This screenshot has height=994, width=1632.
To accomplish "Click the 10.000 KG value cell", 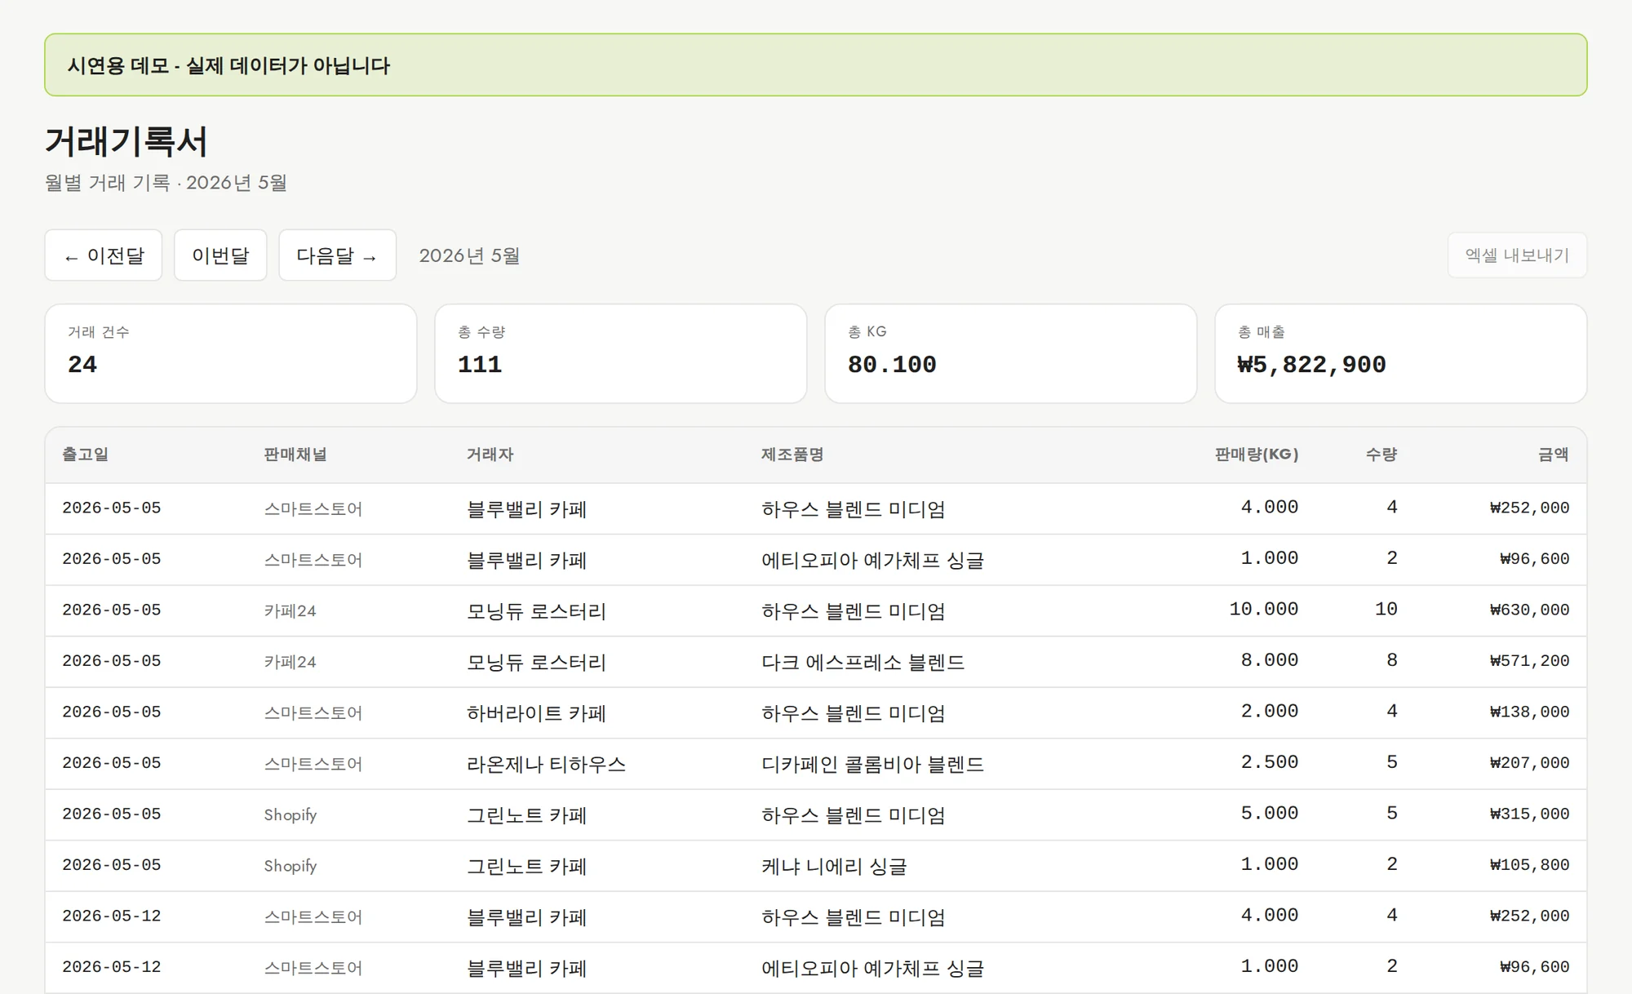I will [1264, 610].
